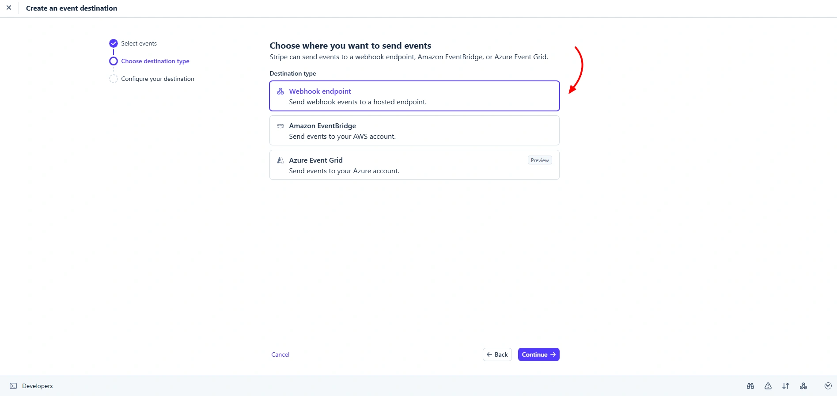Click the Azure logo icon
837x396 pixels.
(x=280, y=160)
